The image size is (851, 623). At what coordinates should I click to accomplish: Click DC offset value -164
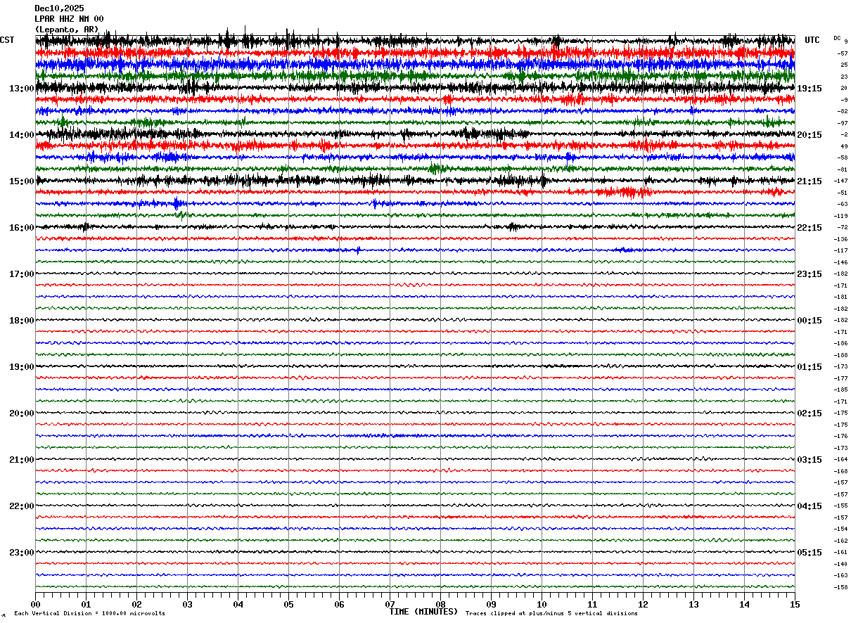click(841, 460)
